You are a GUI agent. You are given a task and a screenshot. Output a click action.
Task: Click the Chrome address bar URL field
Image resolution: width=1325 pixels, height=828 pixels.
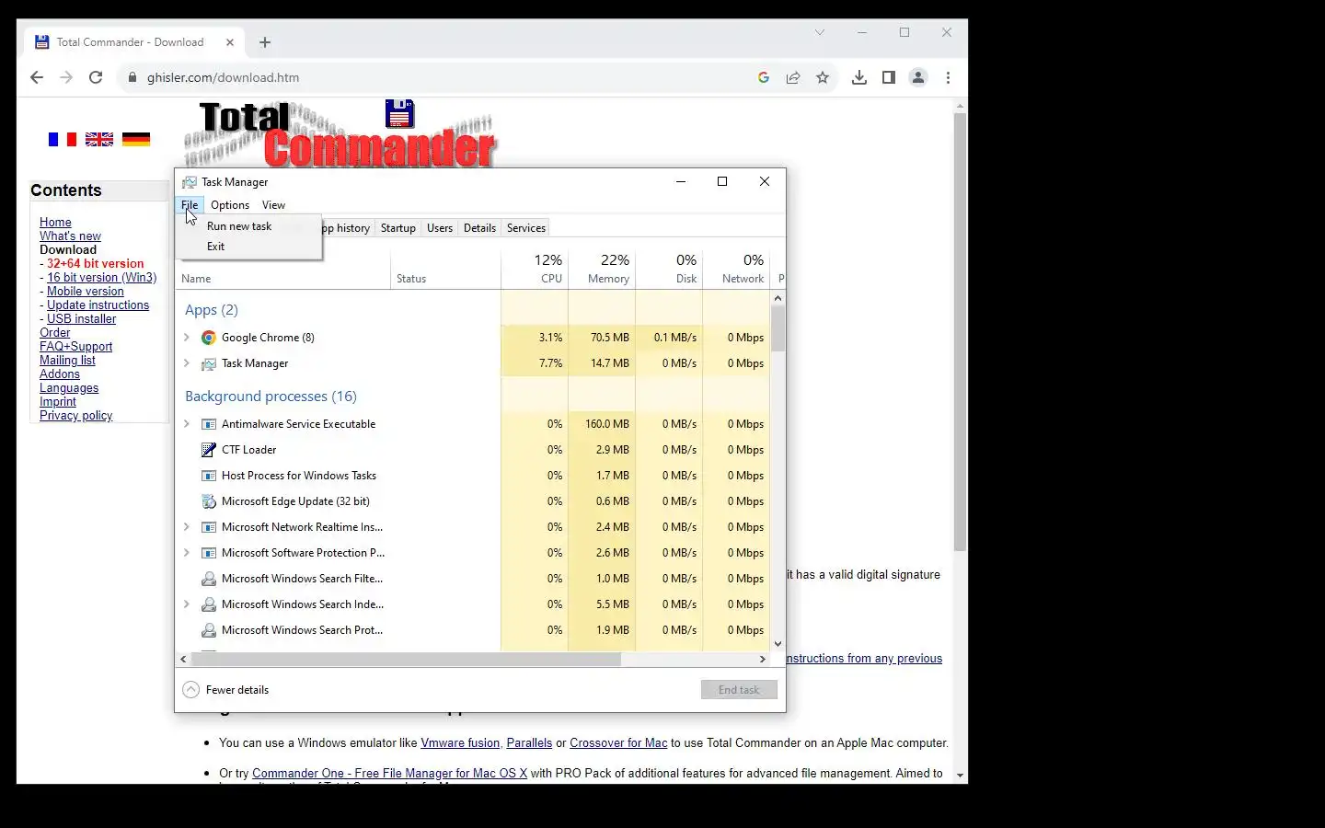point(442,77)
